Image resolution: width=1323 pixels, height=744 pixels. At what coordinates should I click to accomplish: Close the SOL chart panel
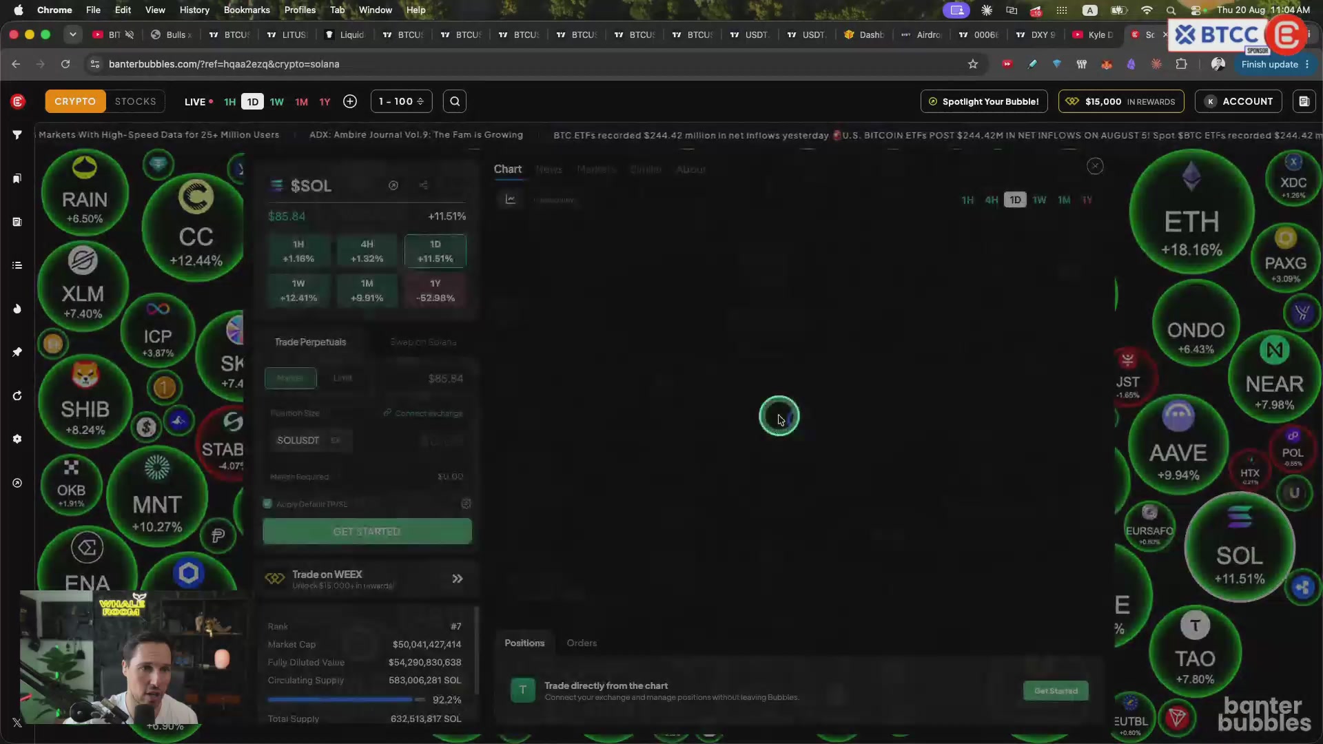[1095, 166]
